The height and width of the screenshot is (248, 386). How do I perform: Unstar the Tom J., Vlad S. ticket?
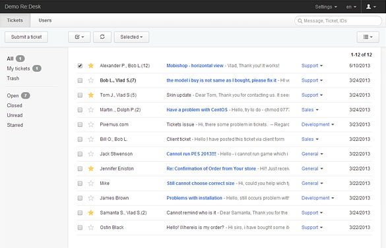pos(91,95)
